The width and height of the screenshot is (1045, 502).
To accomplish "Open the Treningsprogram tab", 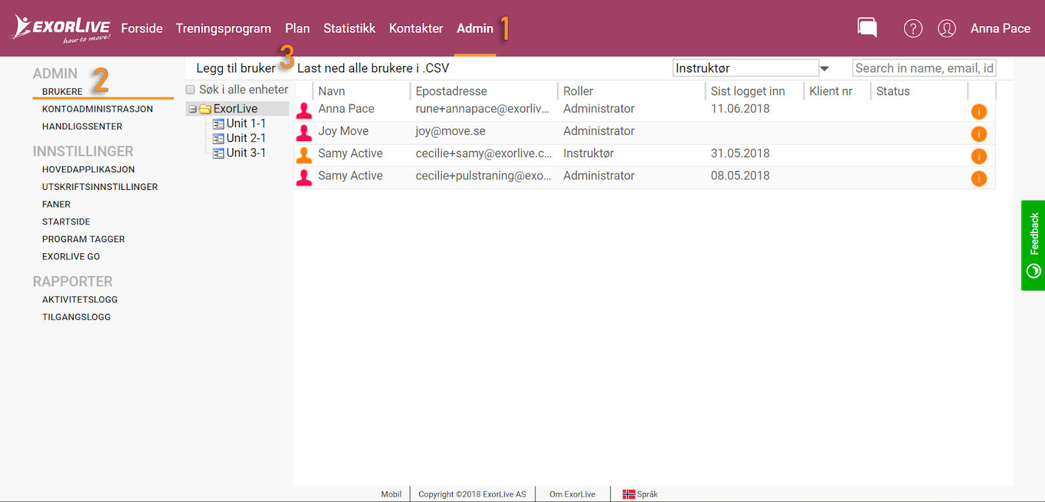I will [x=223, y=28].
